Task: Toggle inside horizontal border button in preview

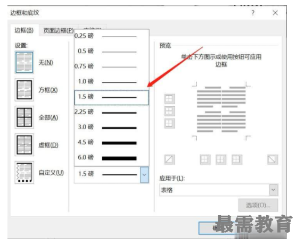Action: [170, 111]
